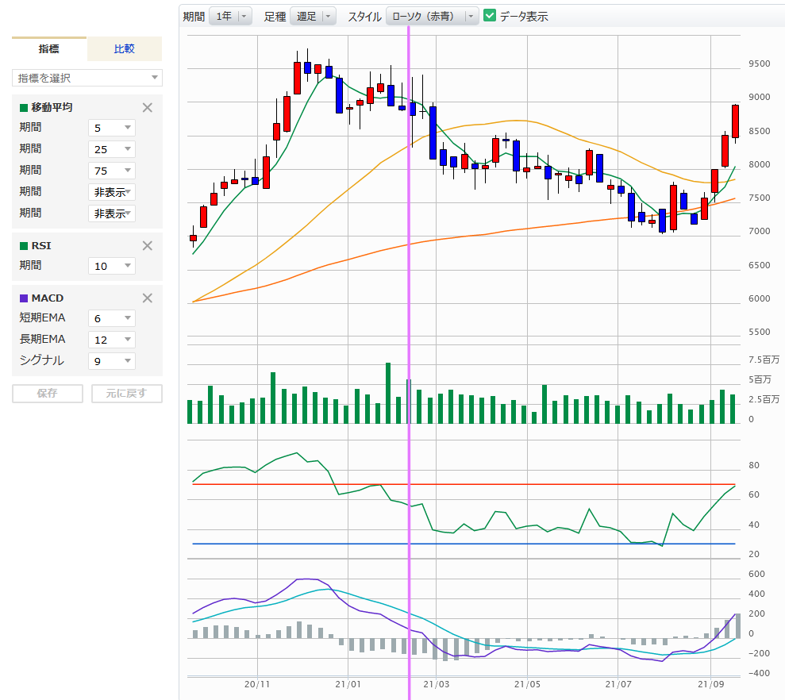
Task: Change the moving average period 75 dropdown
Action: coord(112,171)
